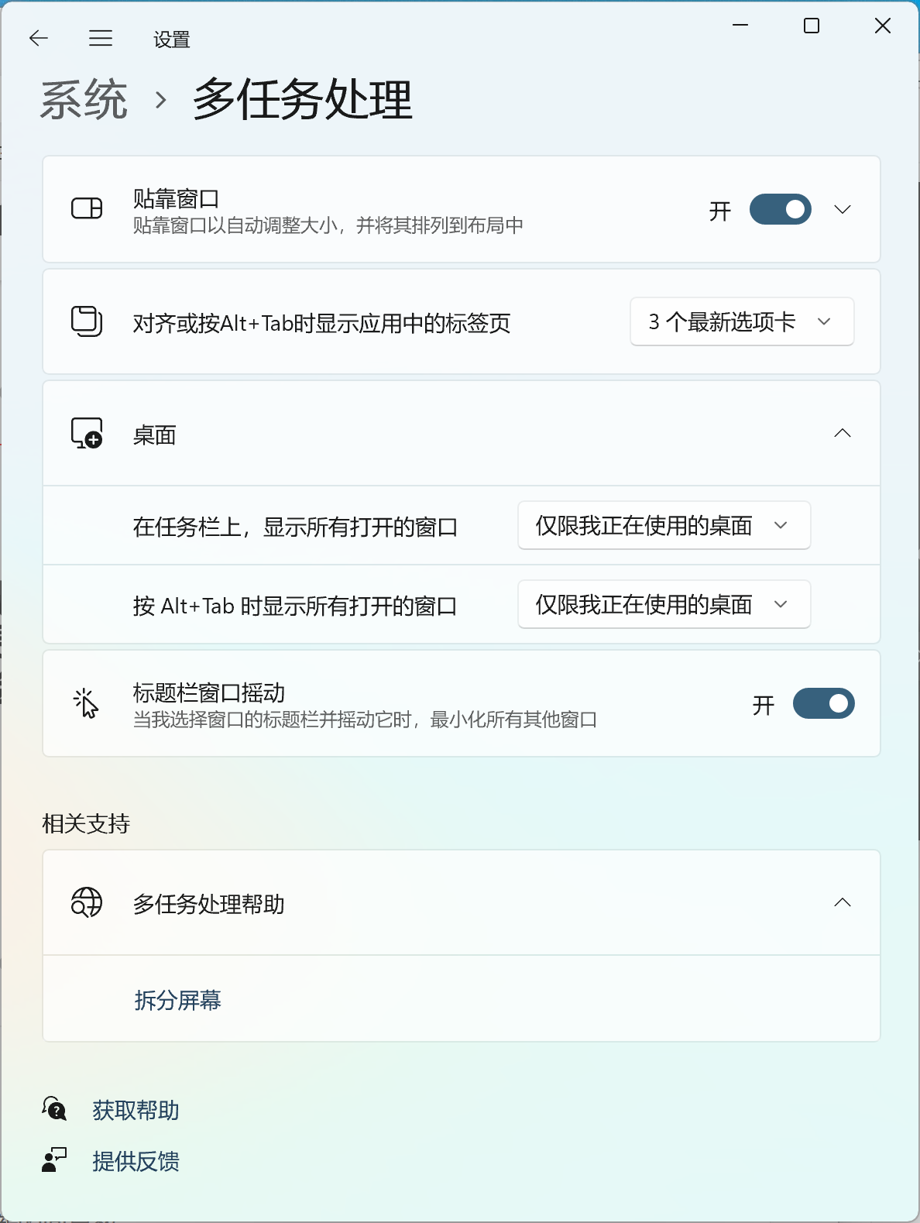Turn off the 贴靠窗口 toggle

click(780, 209)
